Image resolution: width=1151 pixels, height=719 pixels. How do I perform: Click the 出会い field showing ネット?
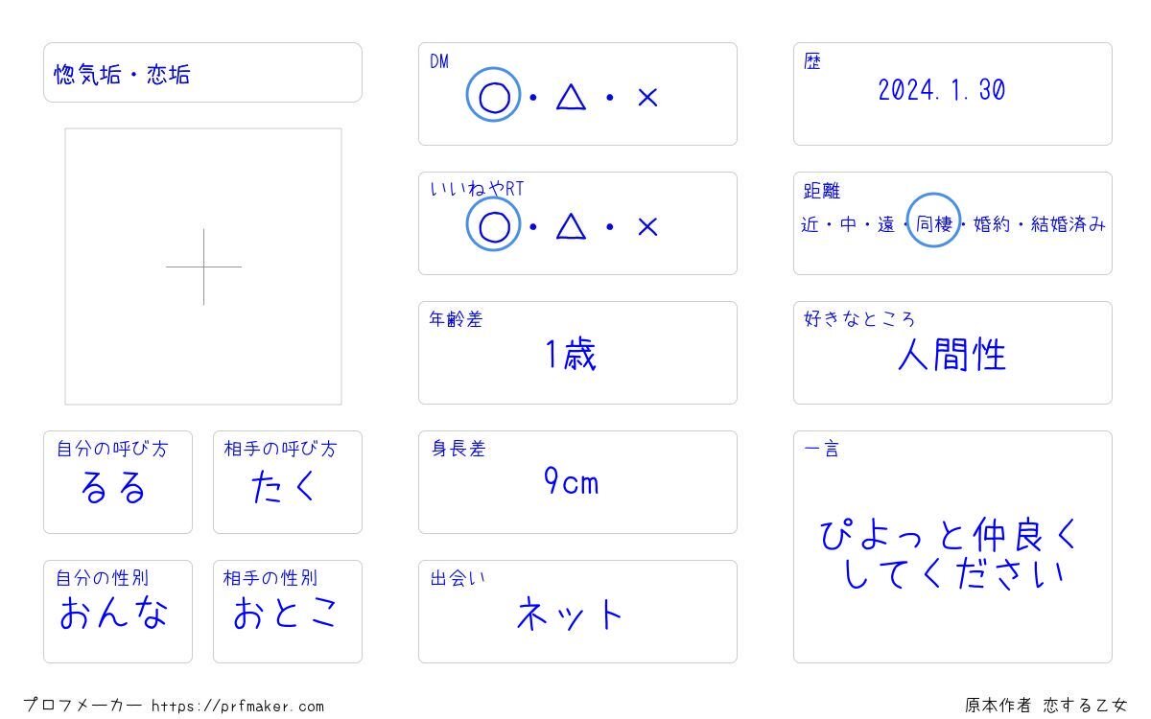(577, 614)
